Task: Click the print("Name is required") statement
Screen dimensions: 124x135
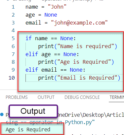Action: (x=77, y=46)
